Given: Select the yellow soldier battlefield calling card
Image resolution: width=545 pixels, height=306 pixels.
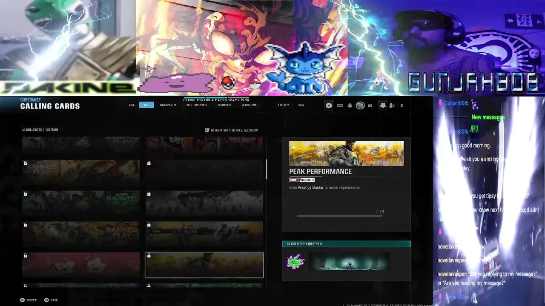Looking at the screenshot, I should (204, 234).
